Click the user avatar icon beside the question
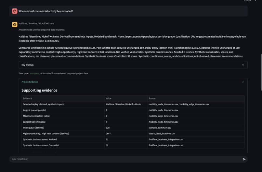 coord(15,11)
